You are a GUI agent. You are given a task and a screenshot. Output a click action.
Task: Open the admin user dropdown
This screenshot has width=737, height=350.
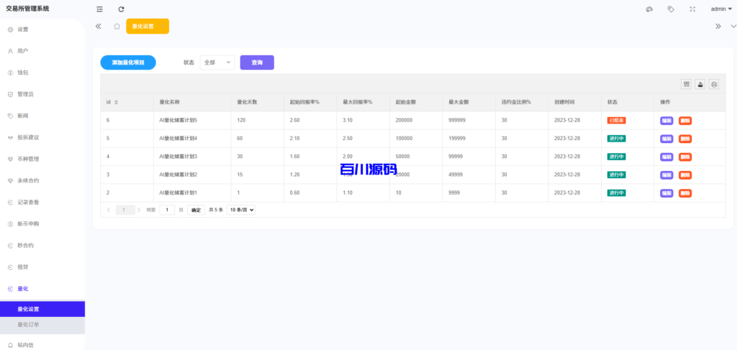(x=721, y=9)
